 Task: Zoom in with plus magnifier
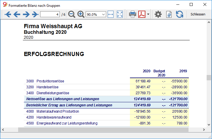tap(81, 14)
